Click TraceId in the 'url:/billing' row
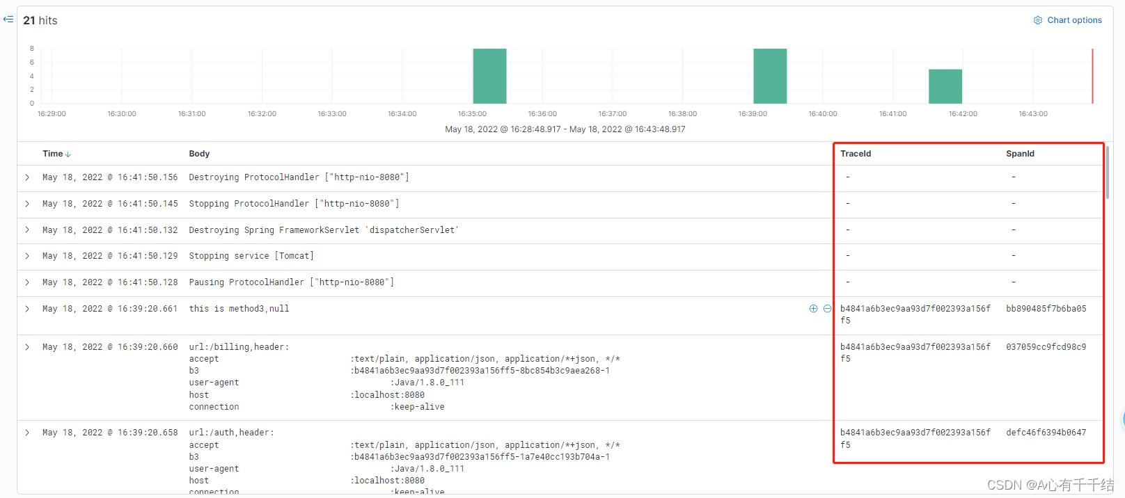The image size is (1125, 498). pos(915,353)
